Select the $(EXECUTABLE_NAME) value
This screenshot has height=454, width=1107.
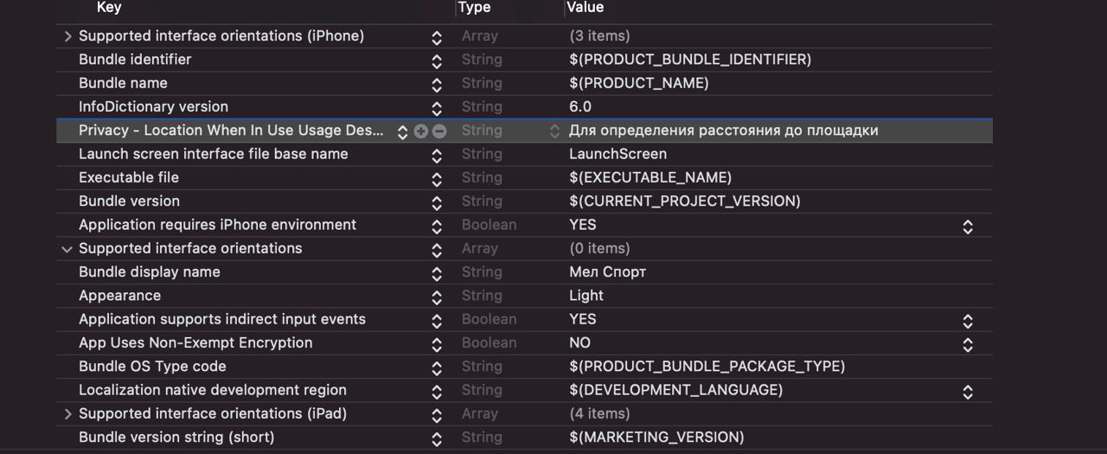pos(650,177)
